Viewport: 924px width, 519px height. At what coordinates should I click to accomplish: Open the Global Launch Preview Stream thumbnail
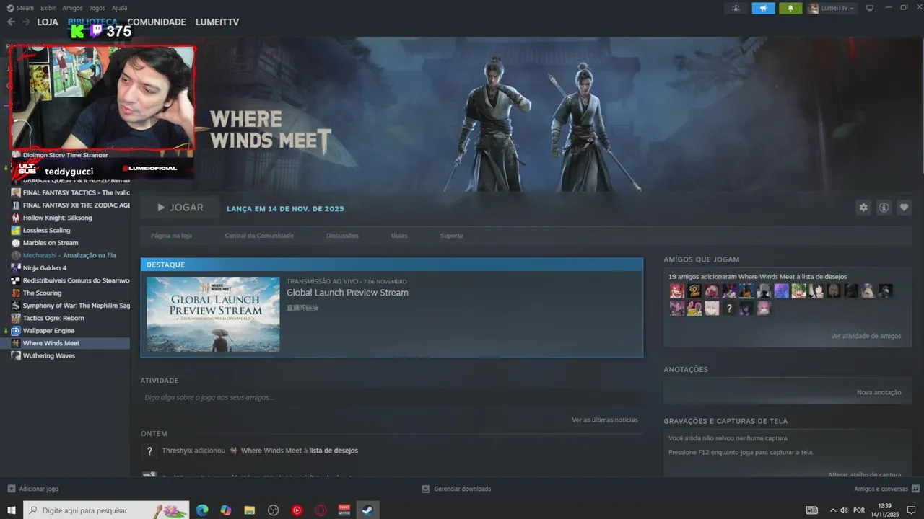click(x=213, y=314)
